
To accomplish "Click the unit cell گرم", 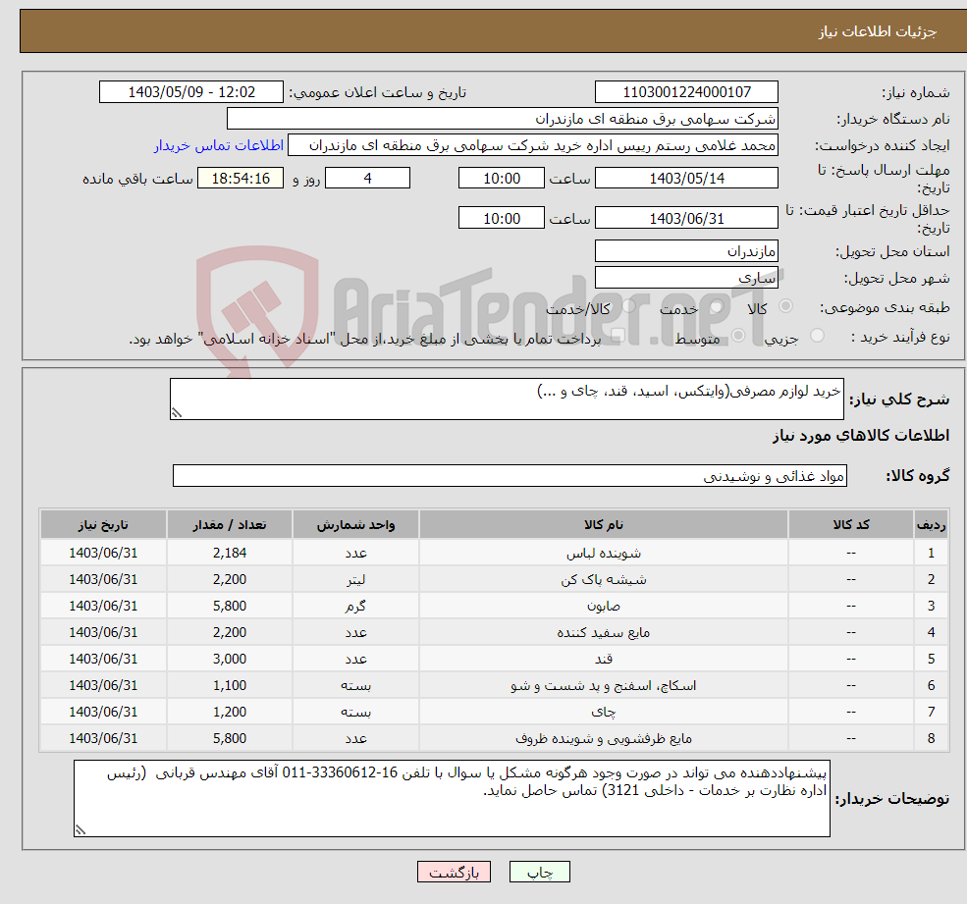I will (355, 607).
